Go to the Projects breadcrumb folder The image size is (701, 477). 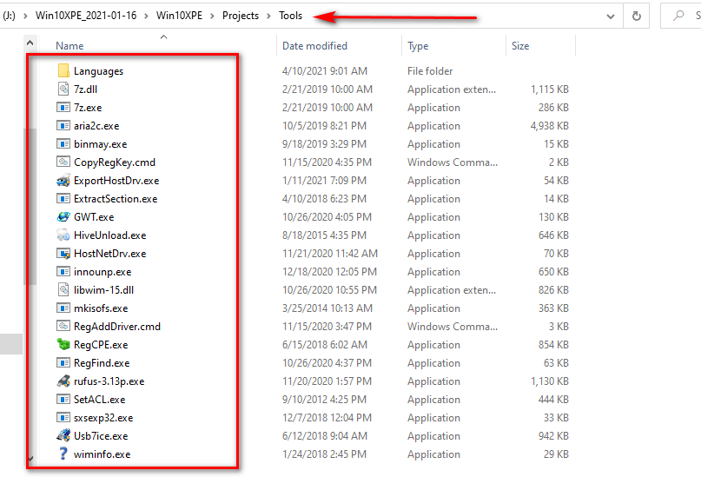pos(241,16)
